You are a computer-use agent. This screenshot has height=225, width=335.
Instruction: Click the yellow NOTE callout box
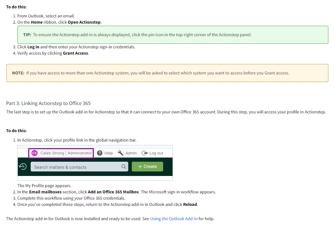[x=167, y=73]
